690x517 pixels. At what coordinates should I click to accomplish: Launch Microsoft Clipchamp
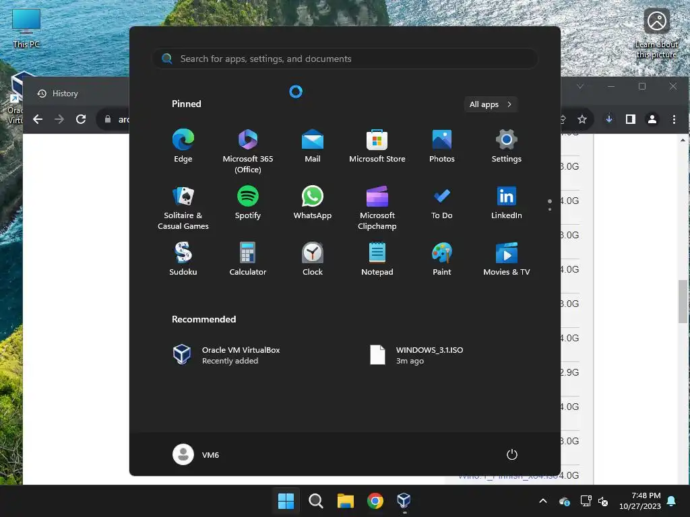pyautogui.click(x=377, y=208)
